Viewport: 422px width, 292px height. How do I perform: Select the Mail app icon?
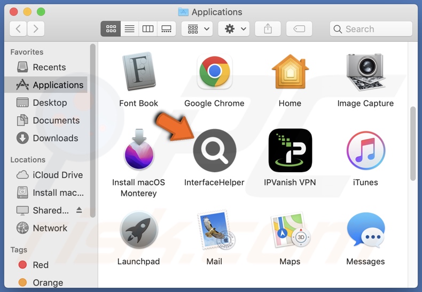click(215, 230)
